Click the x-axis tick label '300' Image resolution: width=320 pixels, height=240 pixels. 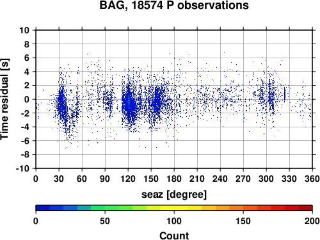(x=266, y=179)
